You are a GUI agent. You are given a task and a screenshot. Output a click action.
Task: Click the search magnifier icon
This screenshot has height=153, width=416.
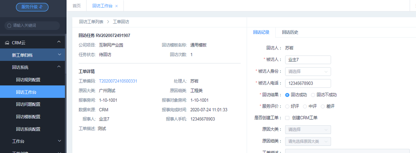pos(9,26)
